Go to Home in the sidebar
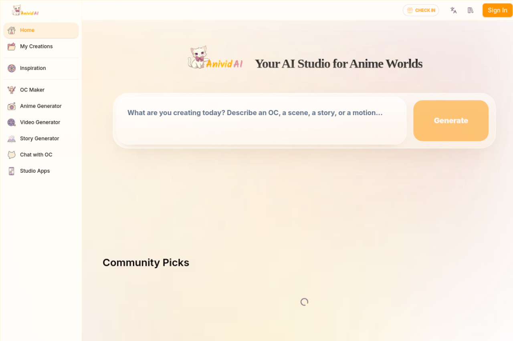The width and height of the screenshot is (513, 341). click(41, 30)
